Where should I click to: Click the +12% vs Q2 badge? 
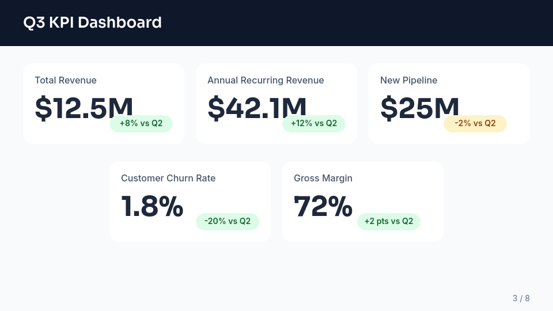(x=314, y=123)
